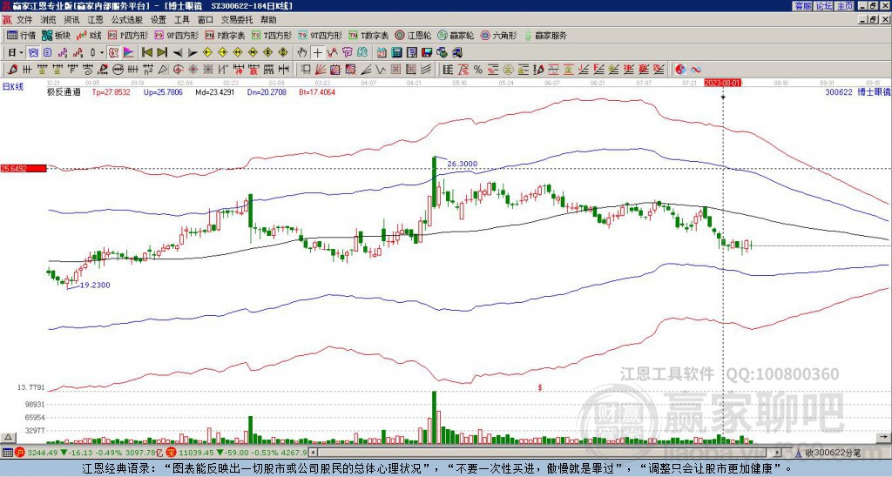The height and width of the screenshot is (477, 892).
Task: Open the 主页 link
Action: point(845,6)
